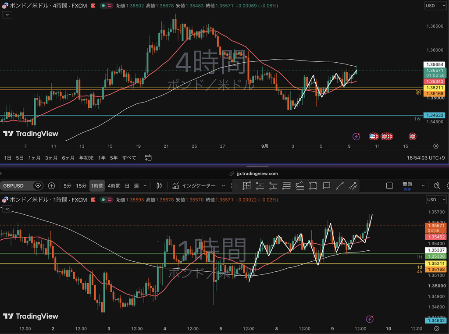Click the add symbol plus icon beside GBPUSD

tap(51, 186)
